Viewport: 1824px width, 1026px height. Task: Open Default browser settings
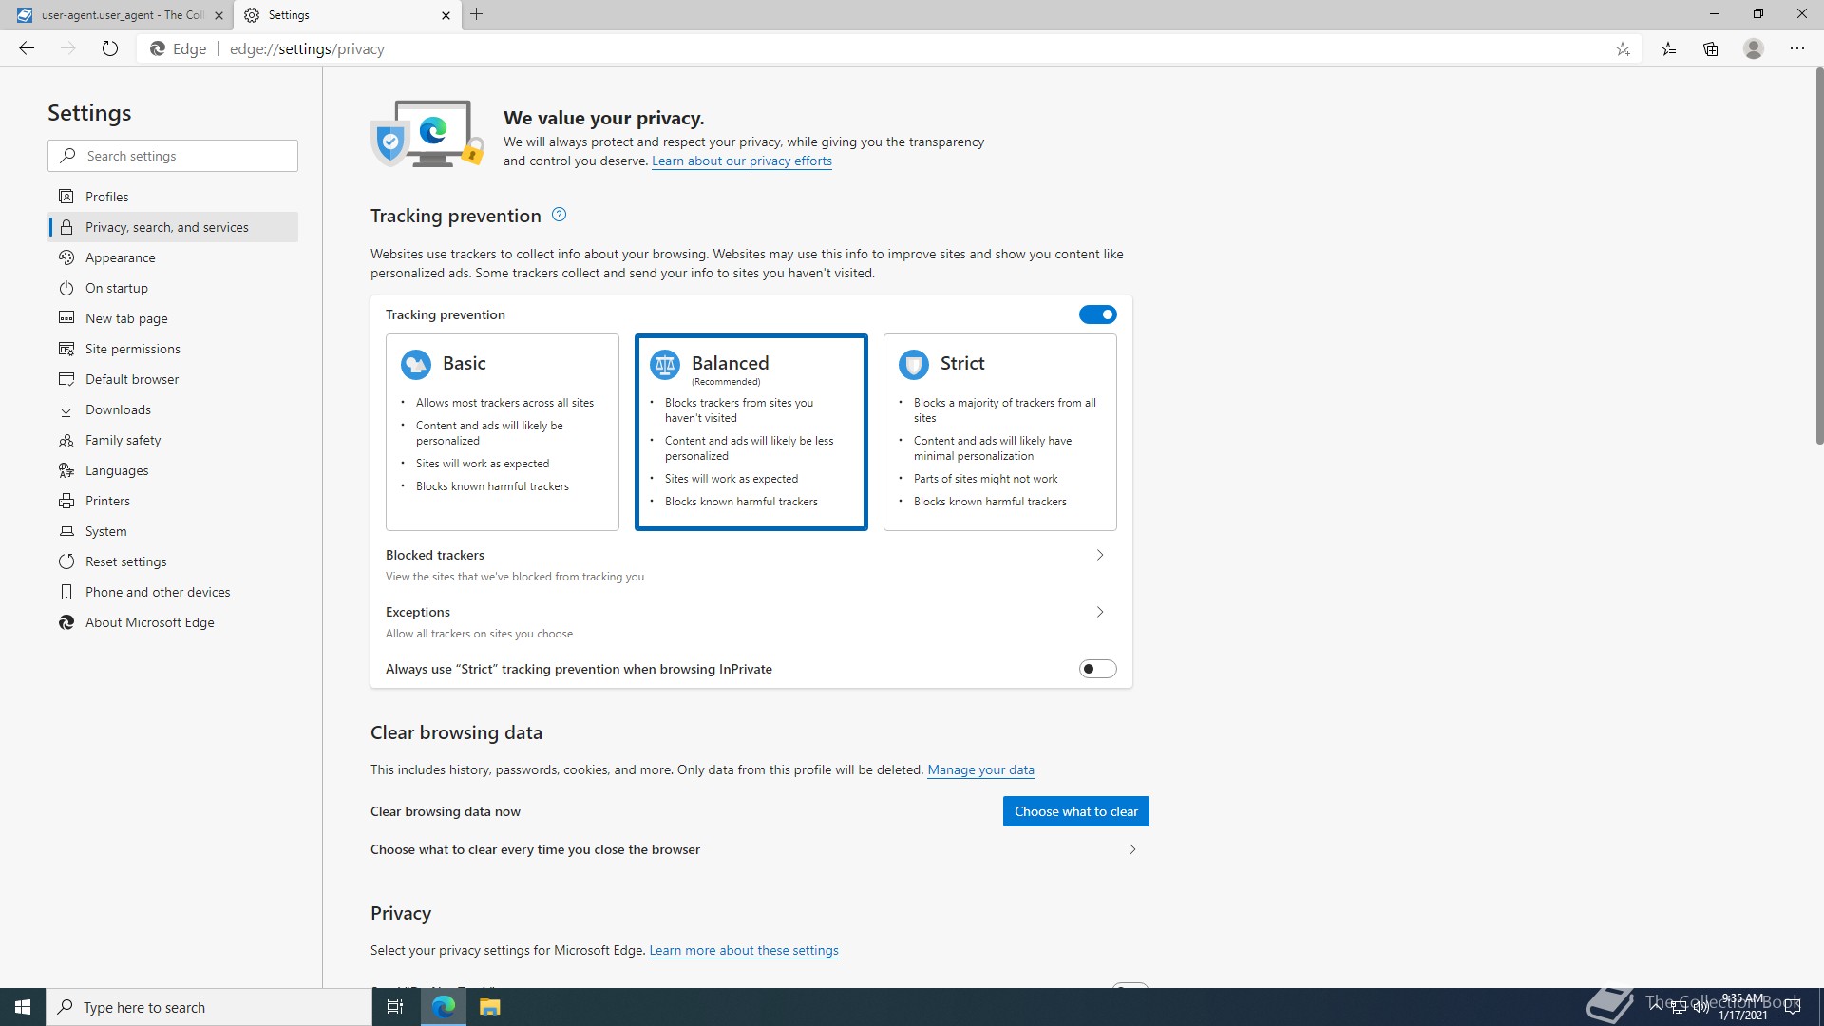173,379
